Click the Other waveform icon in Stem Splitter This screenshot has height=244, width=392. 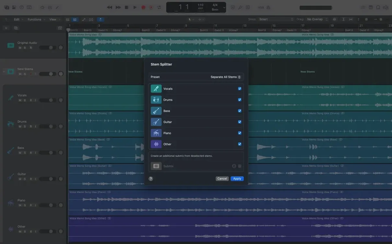pos(156,144)
